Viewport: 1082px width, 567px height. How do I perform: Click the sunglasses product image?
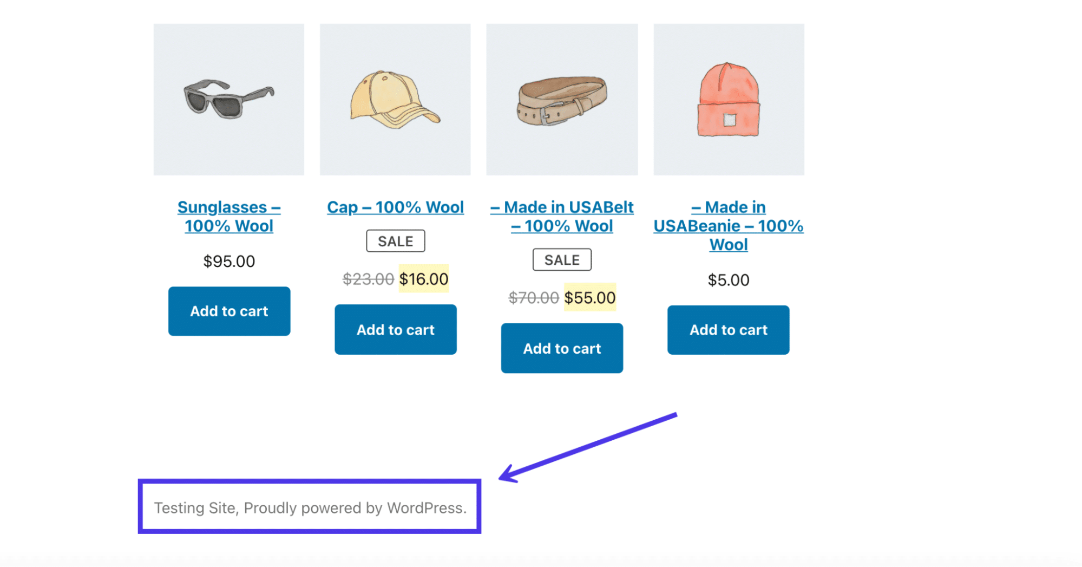(229, 100)
